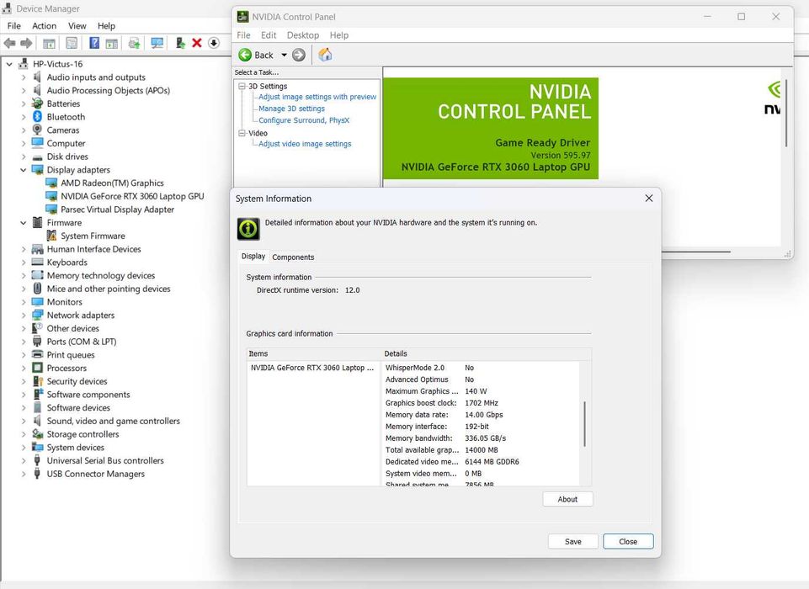
Task: Expand the Network adapters category
Action: point(24,316)
